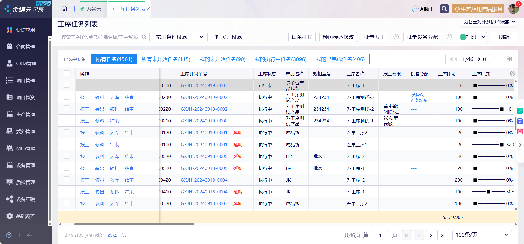
Task: Open 设备管理 module
Action: point(26,165)
